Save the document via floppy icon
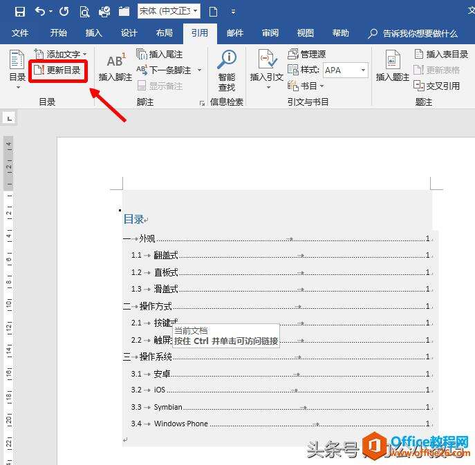 pos(19,12)
